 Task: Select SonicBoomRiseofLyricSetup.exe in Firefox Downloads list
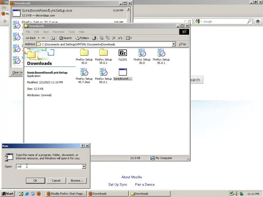[69, 13]
